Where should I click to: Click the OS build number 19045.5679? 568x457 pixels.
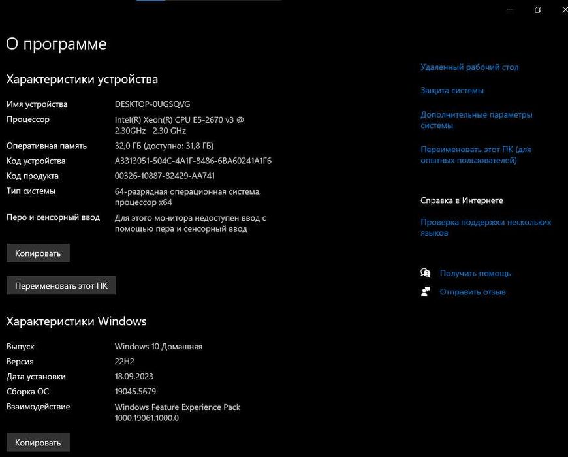pos(135,392)
